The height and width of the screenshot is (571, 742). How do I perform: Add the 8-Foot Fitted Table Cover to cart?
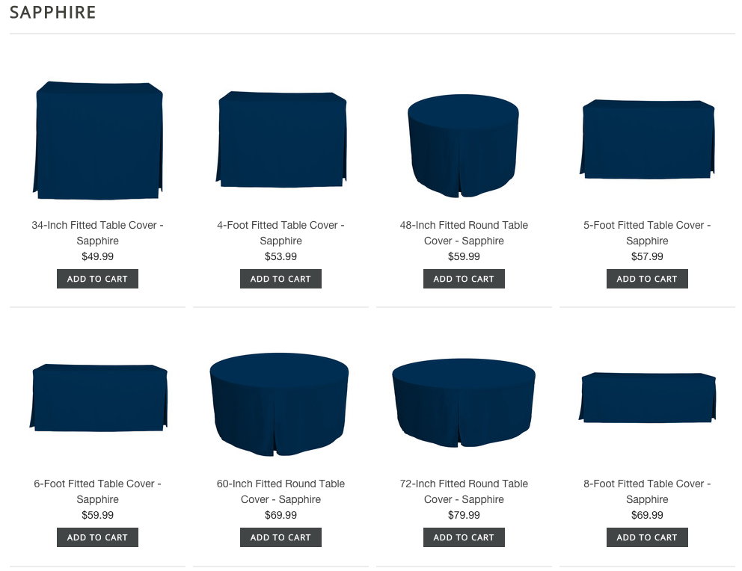coord(647,537)
